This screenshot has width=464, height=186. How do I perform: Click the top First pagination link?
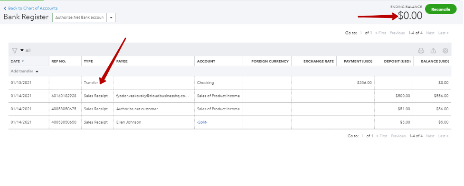[x=380, y=33]
